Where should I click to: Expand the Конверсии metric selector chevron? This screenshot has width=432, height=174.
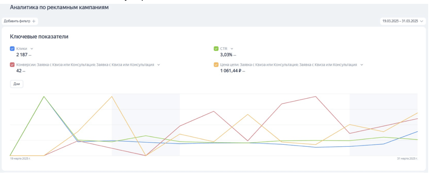(x=158, y=65)
